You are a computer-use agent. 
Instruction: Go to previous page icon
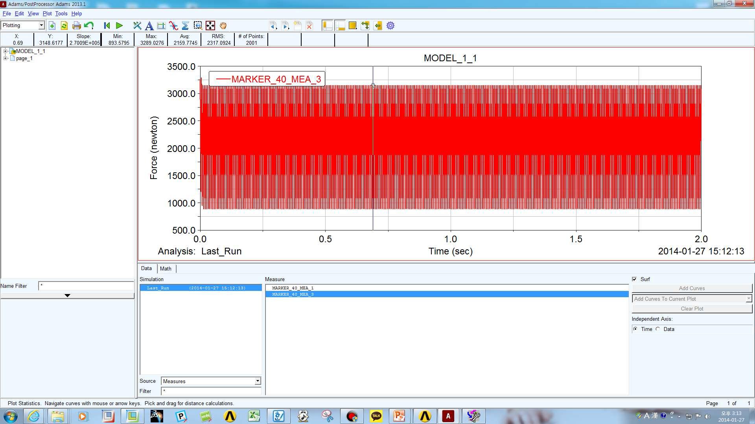click(273, 26)
